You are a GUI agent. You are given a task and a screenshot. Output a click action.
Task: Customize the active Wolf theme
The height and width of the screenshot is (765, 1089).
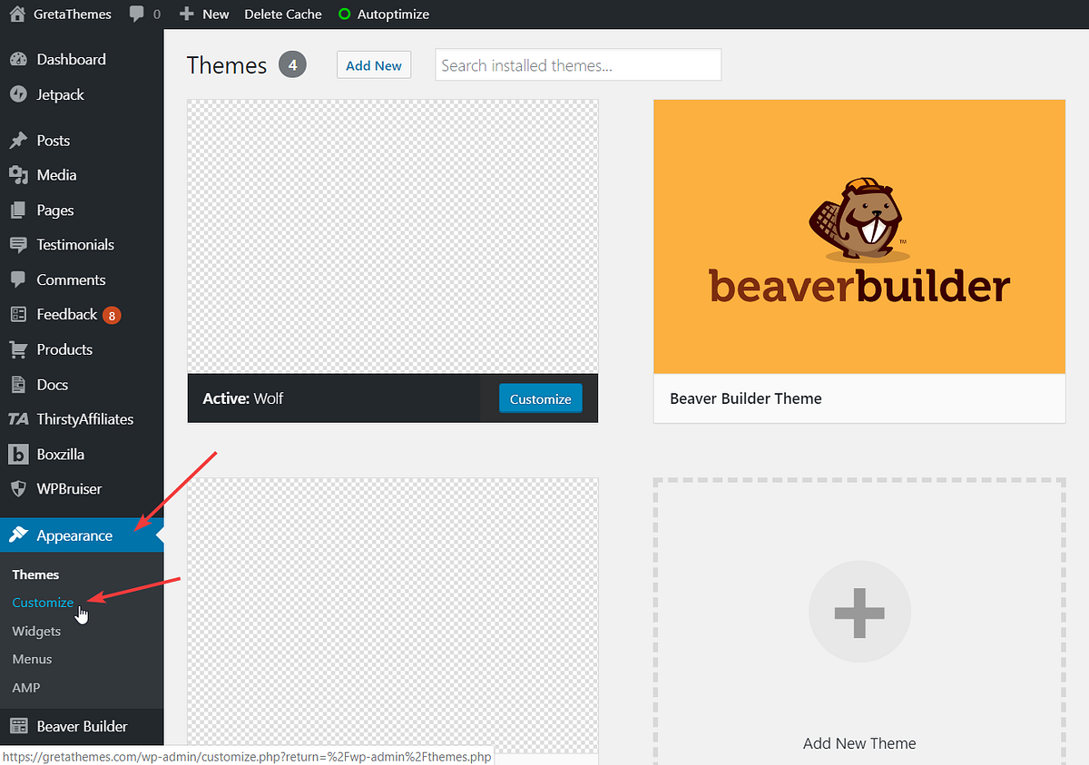tap(540, 398)
